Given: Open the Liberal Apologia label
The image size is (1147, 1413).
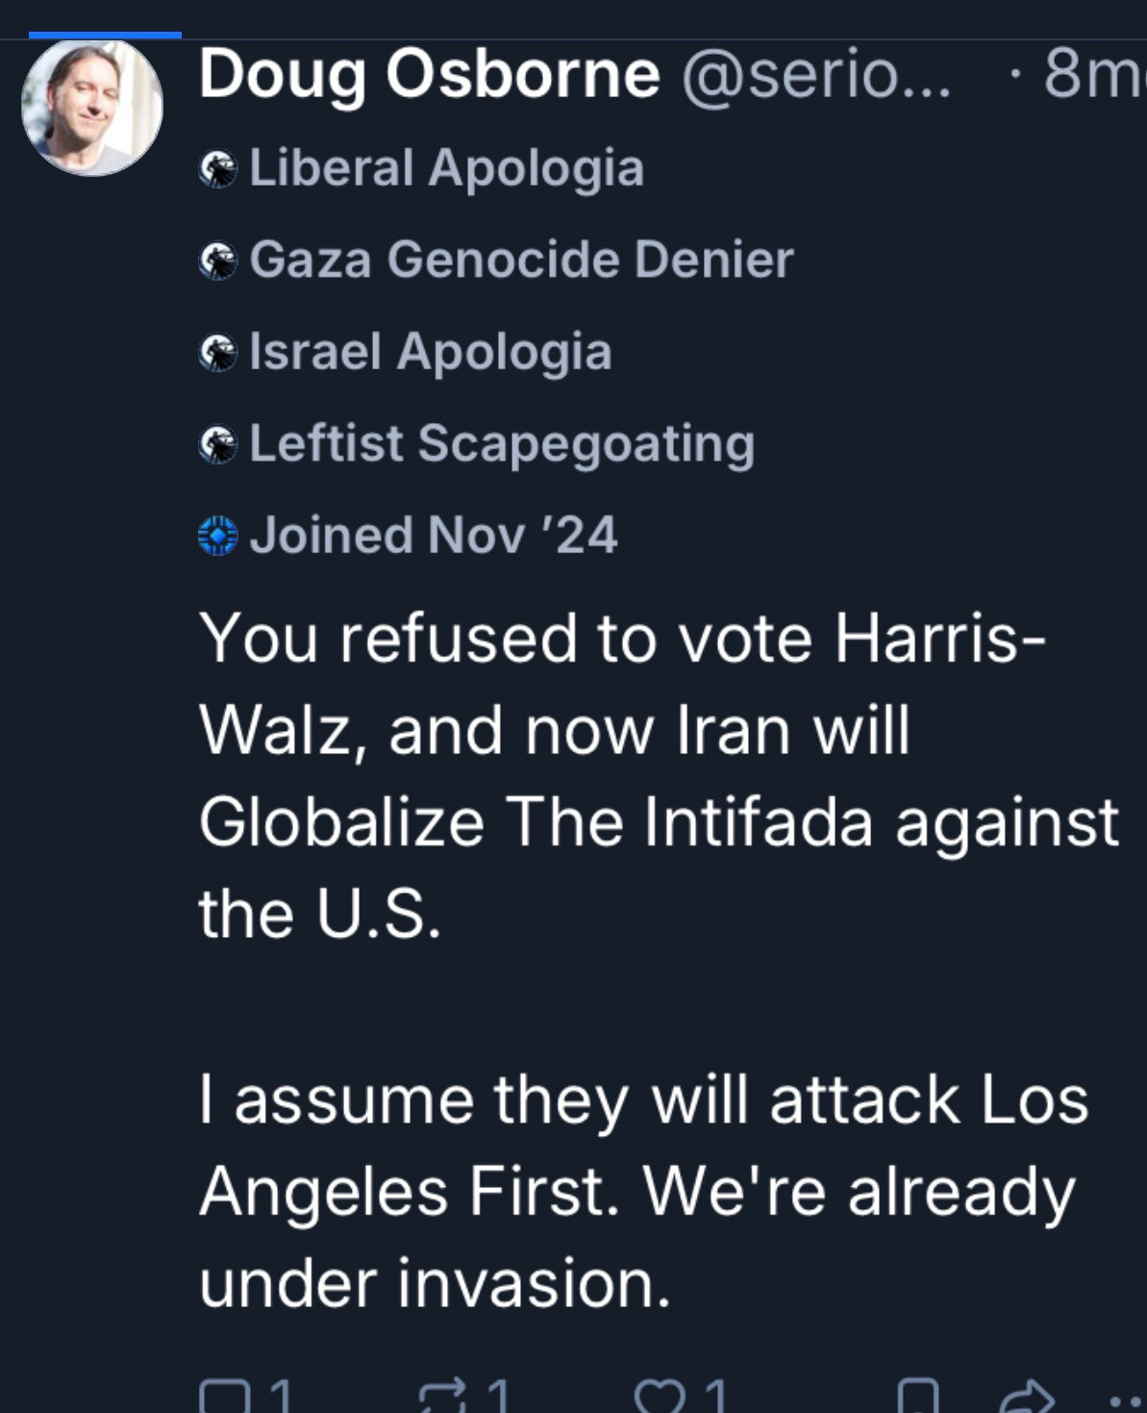Looking at the screenshot, I should pyautogui.click(x=446, y=168).
